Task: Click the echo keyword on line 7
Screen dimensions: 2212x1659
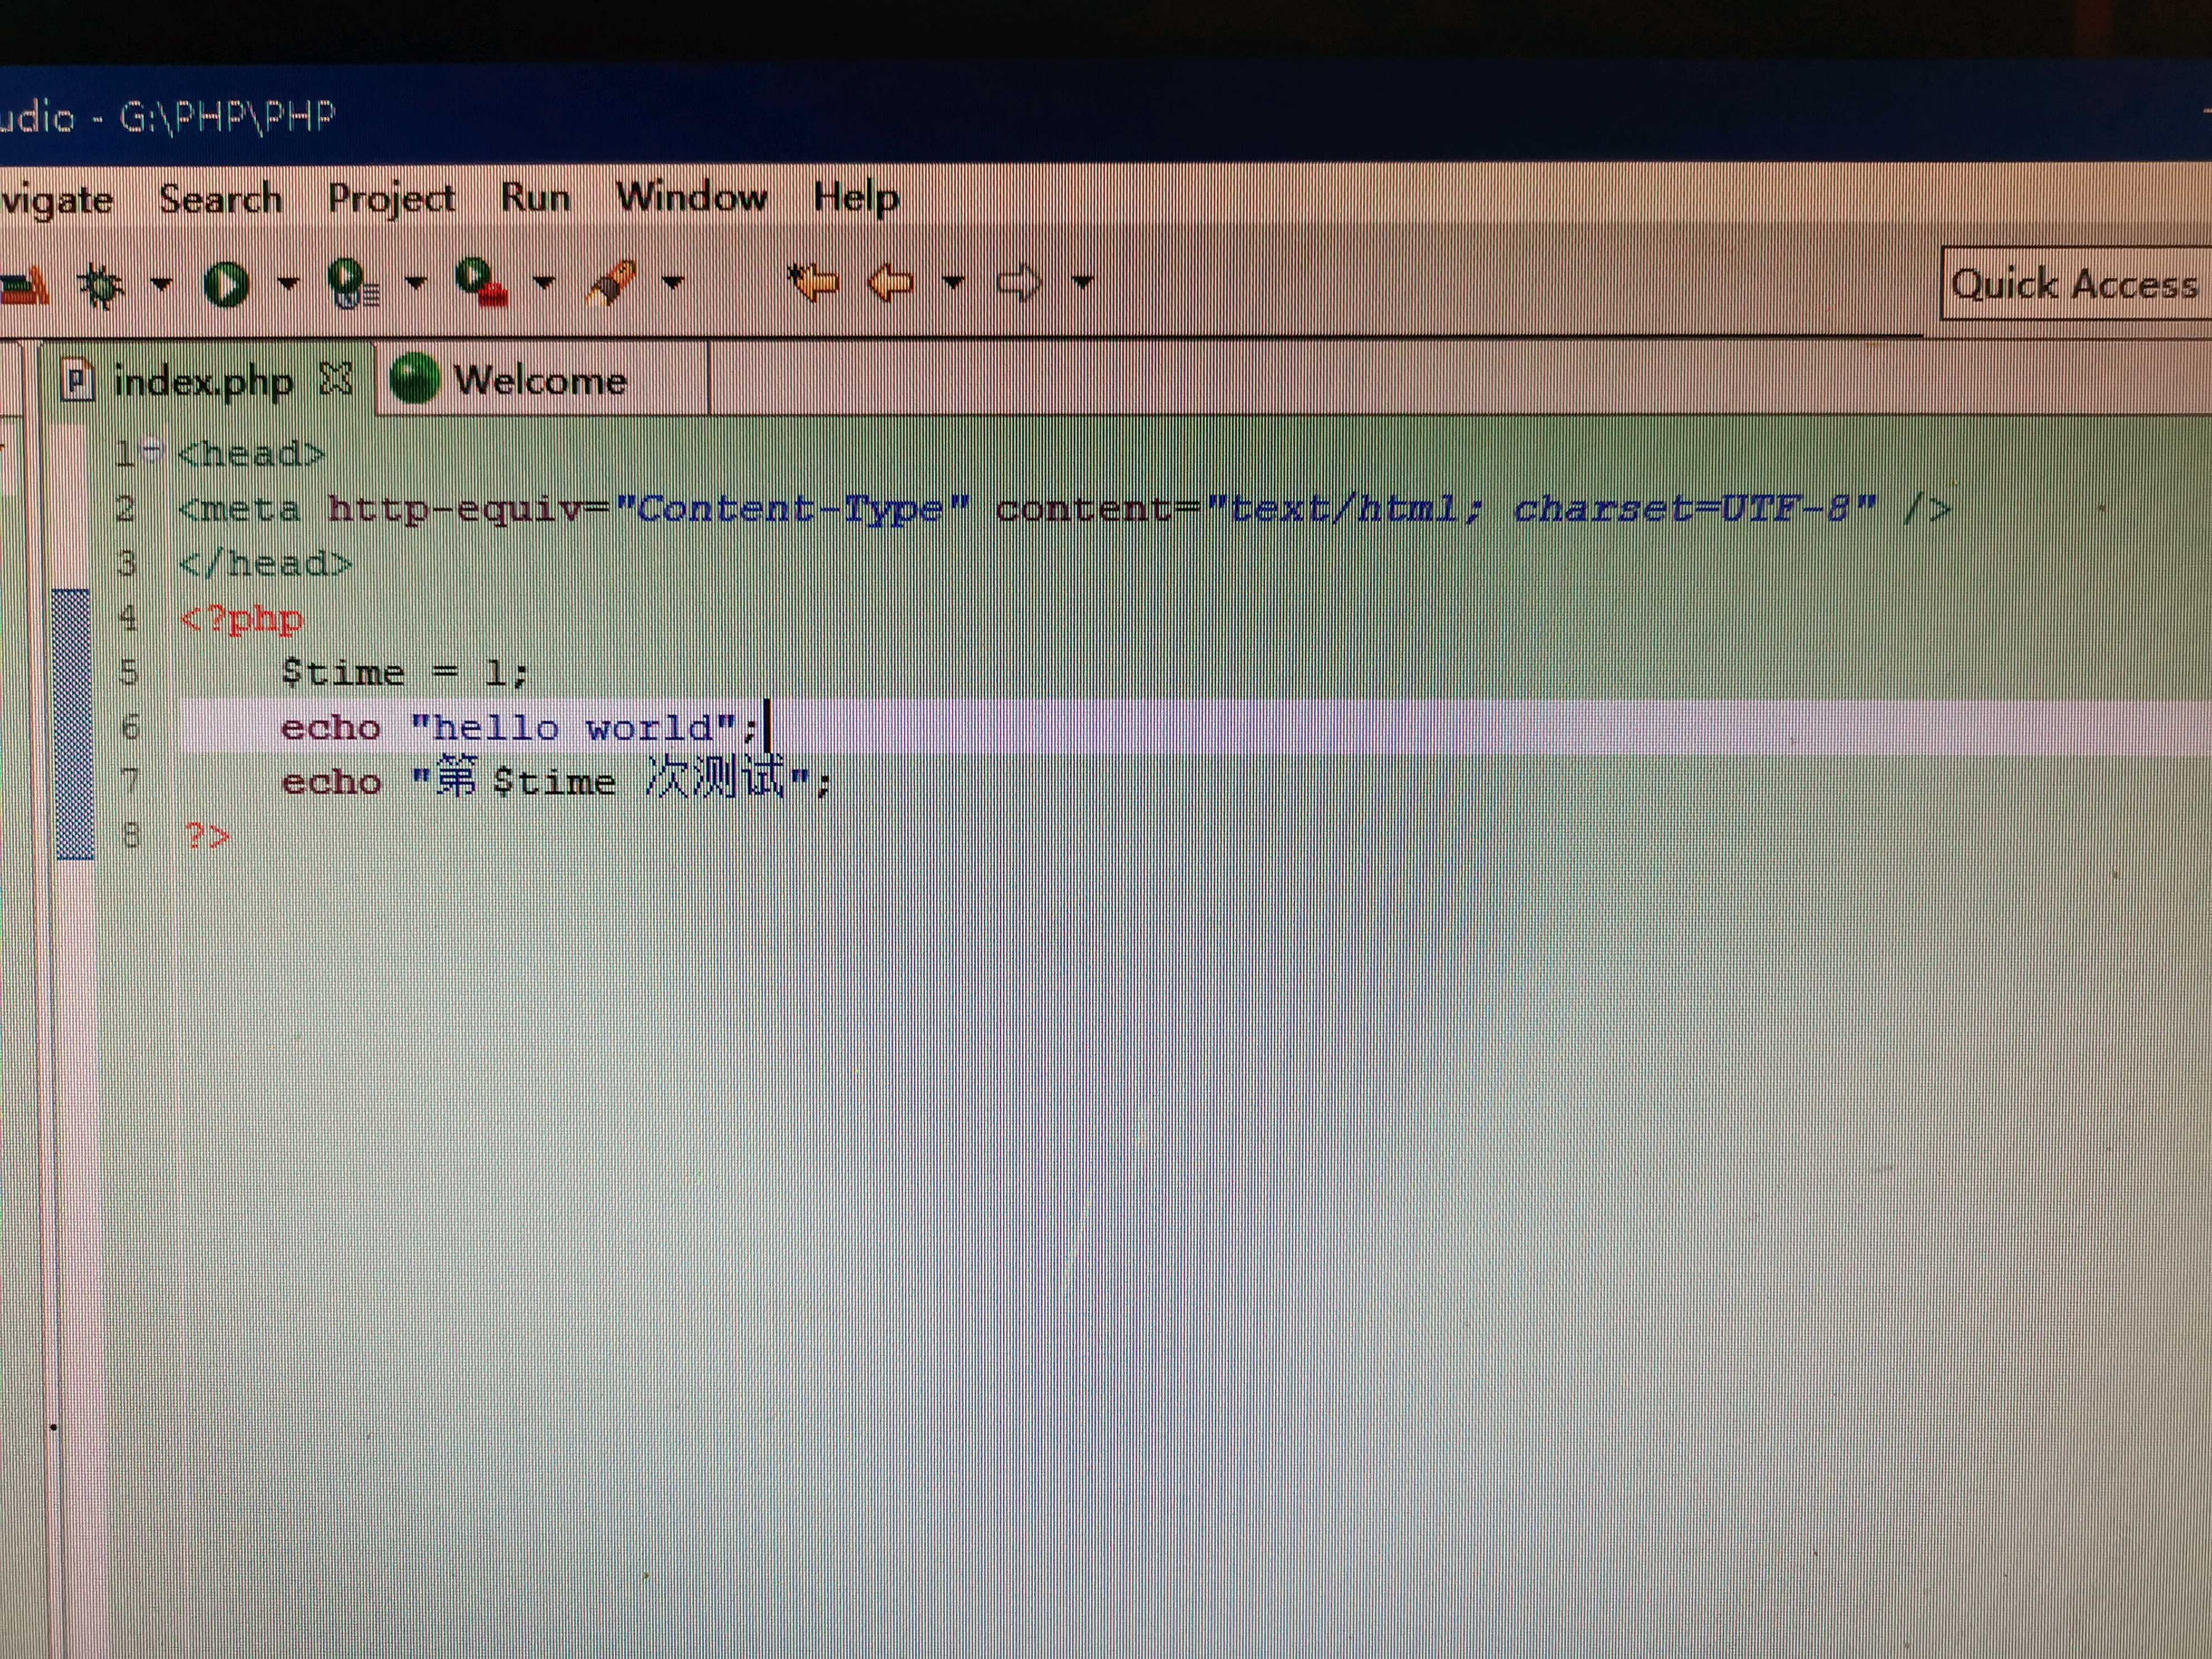Action: (331, 782)
